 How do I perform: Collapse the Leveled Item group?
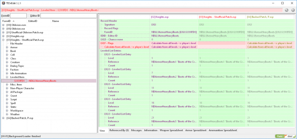(x=7, y=77)
